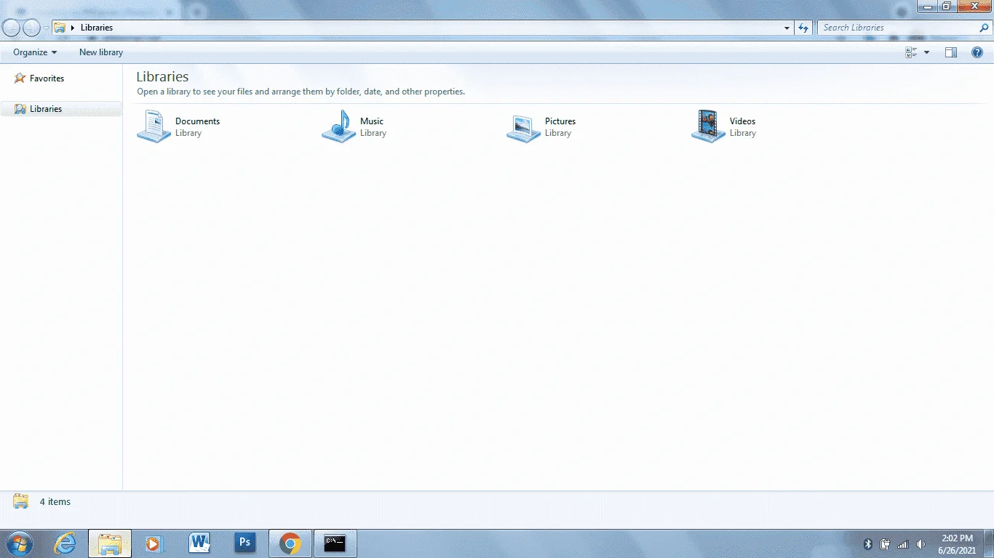Open the Videos library icon
994x558 pixels.
[708, 126]
